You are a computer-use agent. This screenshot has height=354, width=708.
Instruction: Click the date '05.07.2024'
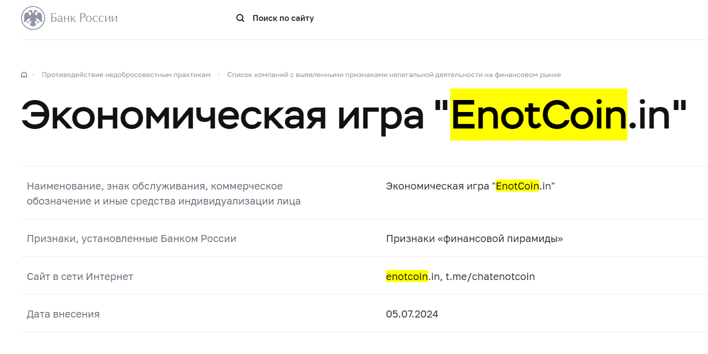tap(412, 314)
